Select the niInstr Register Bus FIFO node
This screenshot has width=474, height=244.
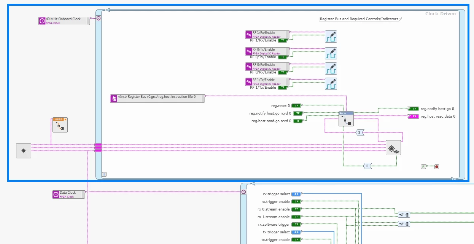157,99
